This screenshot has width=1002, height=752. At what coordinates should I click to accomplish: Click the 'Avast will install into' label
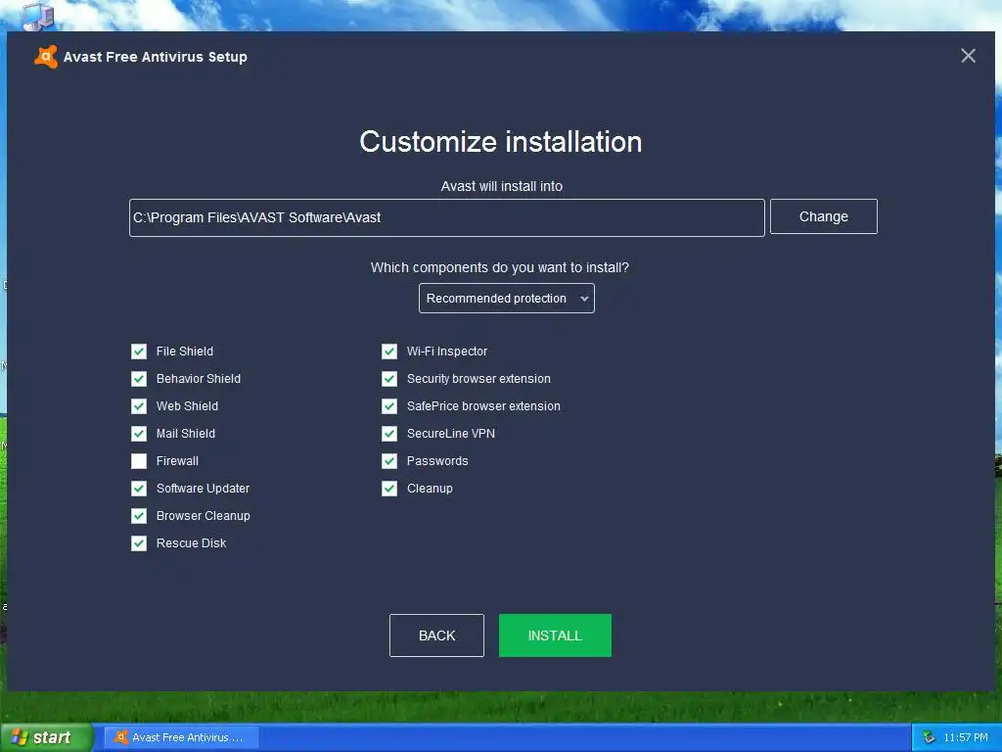(x=502, y=186)
